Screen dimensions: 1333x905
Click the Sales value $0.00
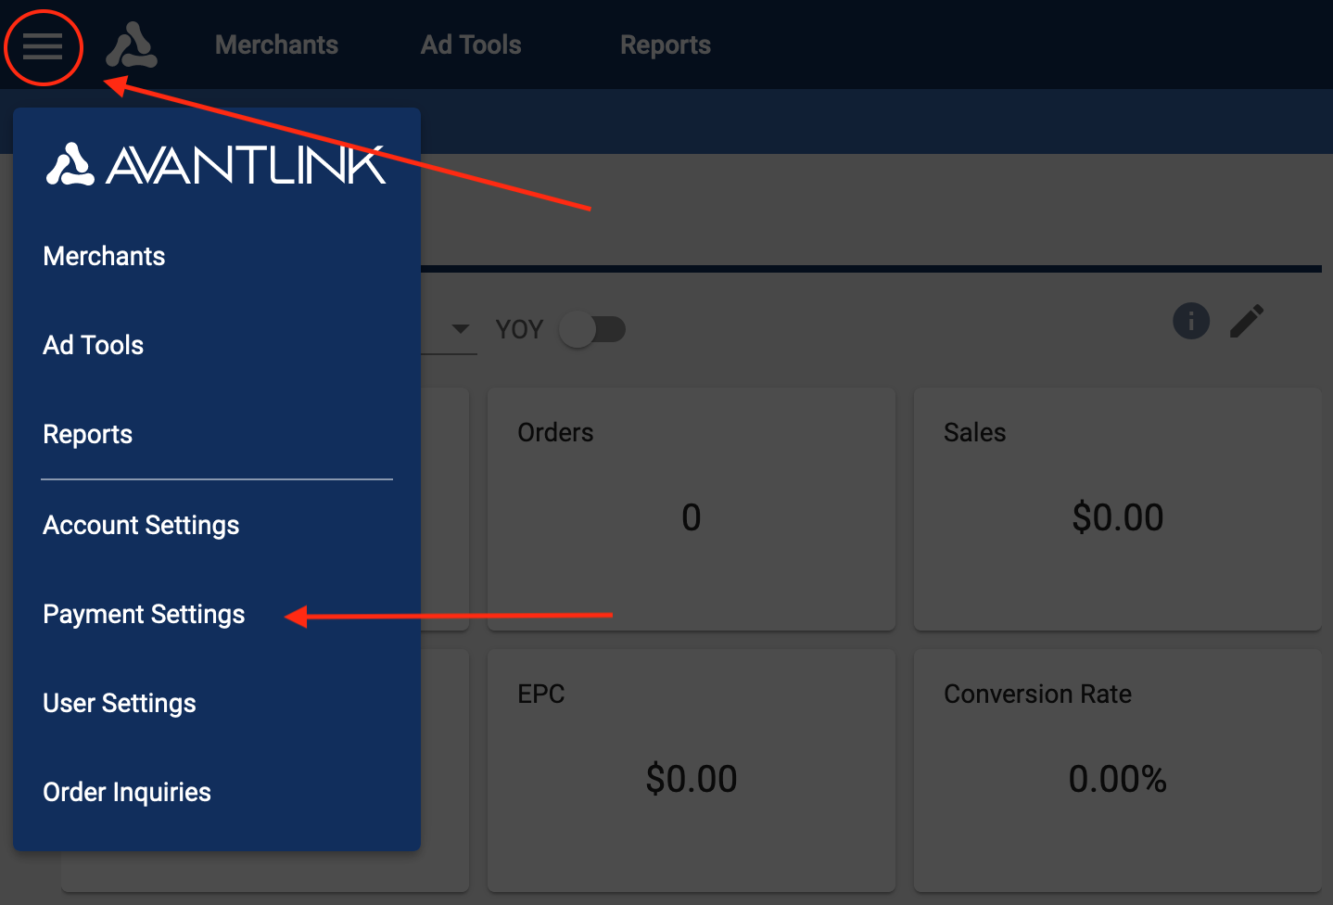(x=1118, y=517)
